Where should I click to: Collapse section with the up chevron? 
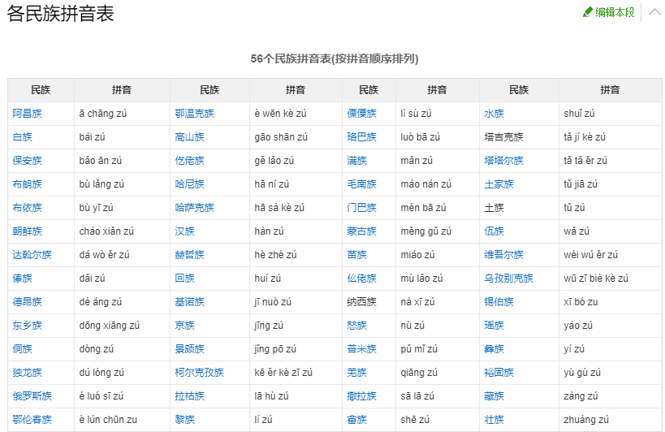[x=654, y=12]
